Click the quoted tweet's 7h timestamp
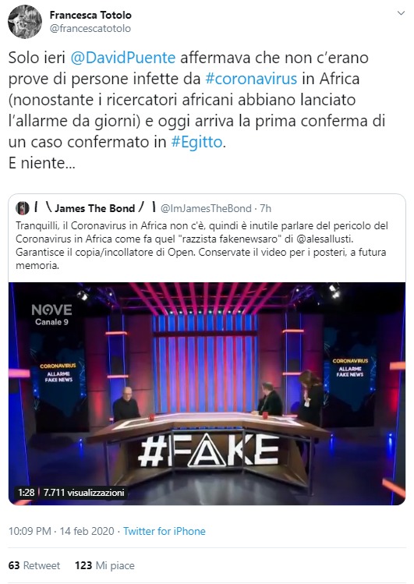This screenshot has height=584, width=414. tap(265, 208)
